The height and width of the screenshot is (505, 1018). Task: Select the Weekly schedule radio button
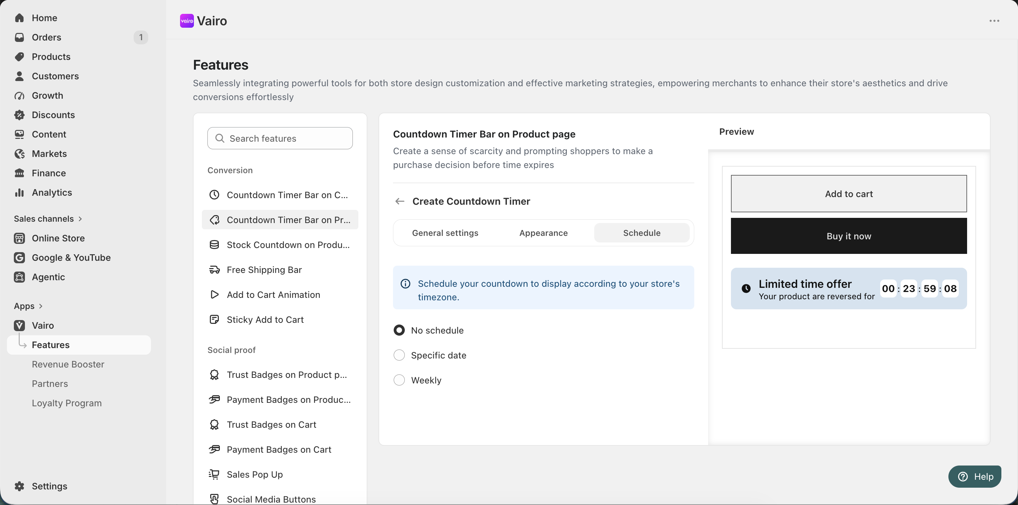click(399, 380)
